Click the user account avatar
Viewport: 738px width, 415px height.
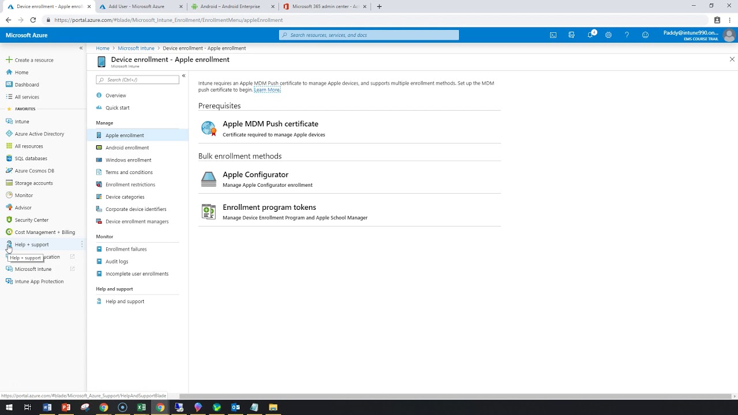click(x=729, y=35)
